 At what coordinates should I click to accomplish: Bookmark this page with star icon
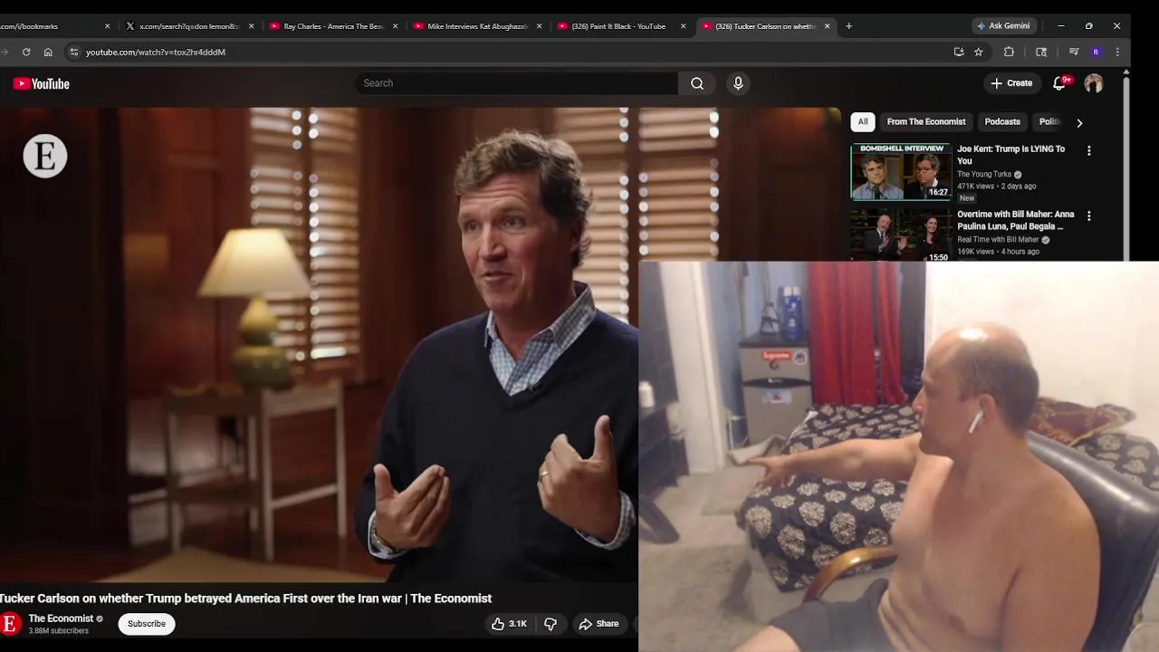[x=979, y=52]
